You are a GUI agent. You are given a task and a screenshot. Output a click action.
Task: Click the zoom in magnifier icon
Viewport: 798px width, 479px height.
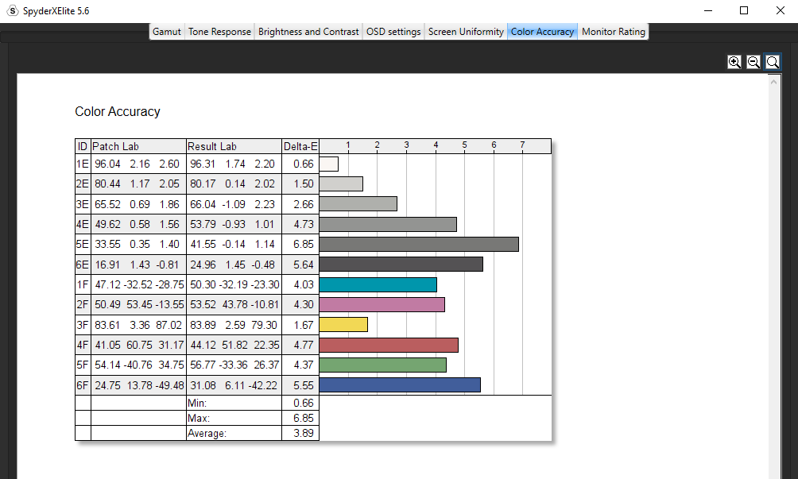tap(734, 62)
